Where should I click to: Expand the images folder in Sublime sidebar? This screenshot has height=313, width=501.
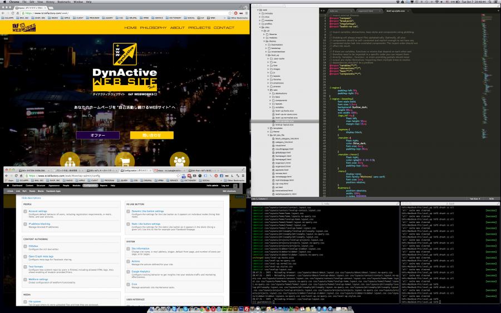pyautogui.click(x=268, y=69)
